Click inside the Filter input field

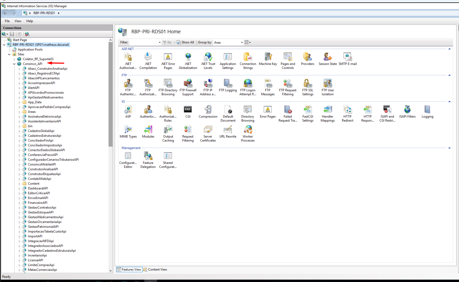point(143,42)
